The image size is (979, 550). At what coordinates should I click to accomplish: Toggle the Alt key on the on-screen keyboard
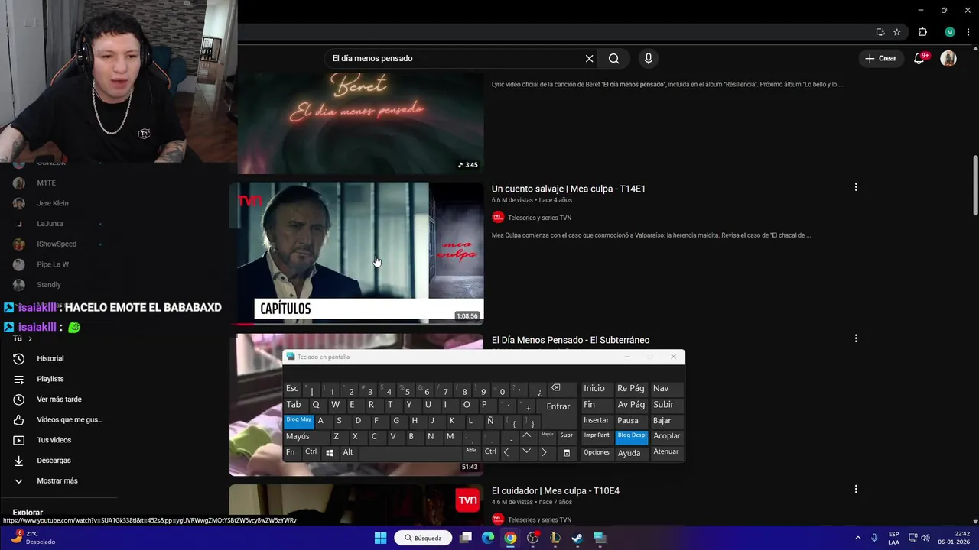348,452
